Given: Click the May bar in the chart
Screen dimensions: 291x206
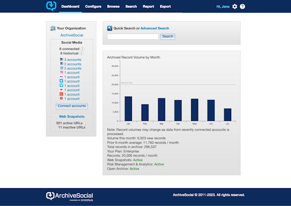Looking at the screenshot, I should pyautogui.click(x=194, y=110).
